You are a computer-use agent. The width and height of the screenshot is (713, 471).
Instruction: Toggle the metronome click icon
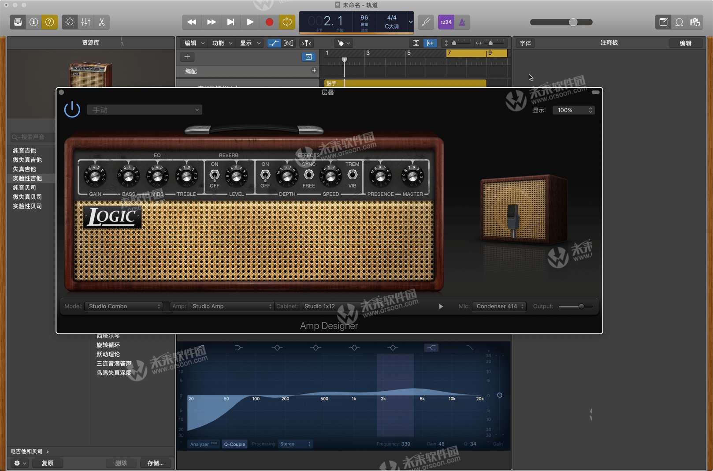pos(462,22)
